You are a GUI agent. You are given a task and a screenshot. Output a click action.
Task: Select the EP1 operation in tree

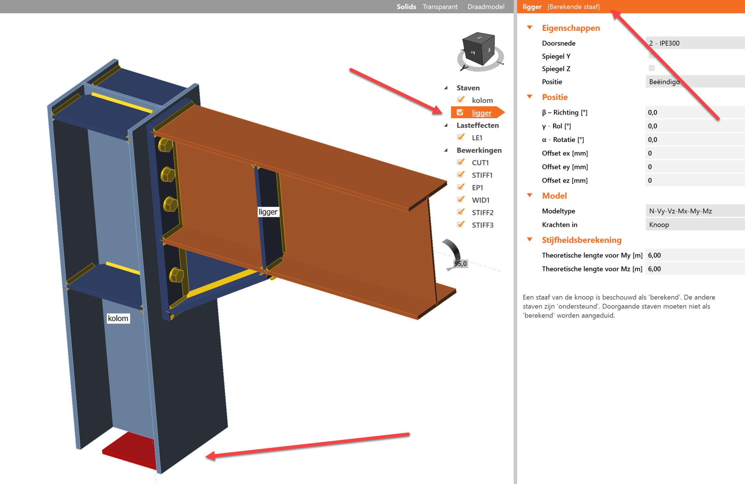tap(477, 188)
